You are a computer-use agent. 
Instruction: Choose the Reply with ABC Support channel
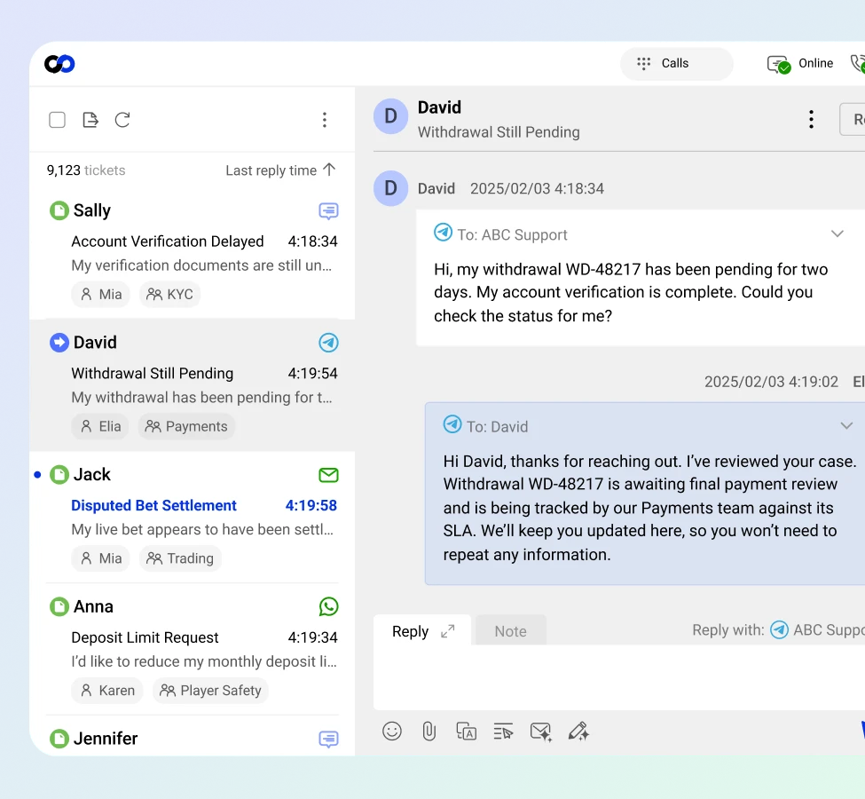[818, 630]
